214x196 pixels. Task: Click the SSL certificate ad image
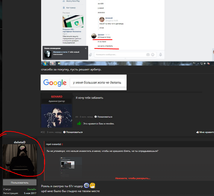[x=73, y=21]
